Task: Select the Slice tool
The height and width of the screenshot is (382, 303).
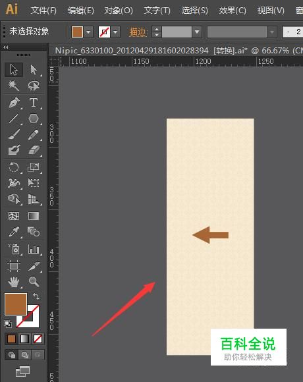Action: [34, 266]
